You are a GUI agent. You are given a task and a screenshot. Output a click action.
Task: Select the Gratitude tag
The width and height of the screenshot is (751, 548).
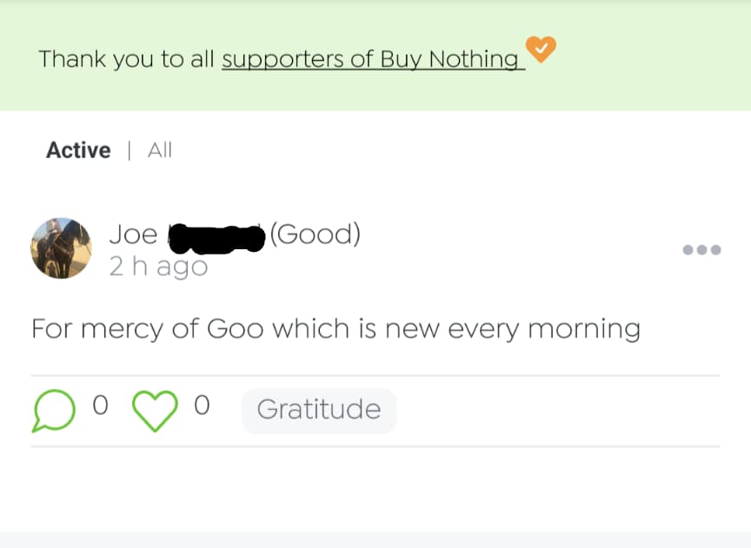[x=318, y=410]
